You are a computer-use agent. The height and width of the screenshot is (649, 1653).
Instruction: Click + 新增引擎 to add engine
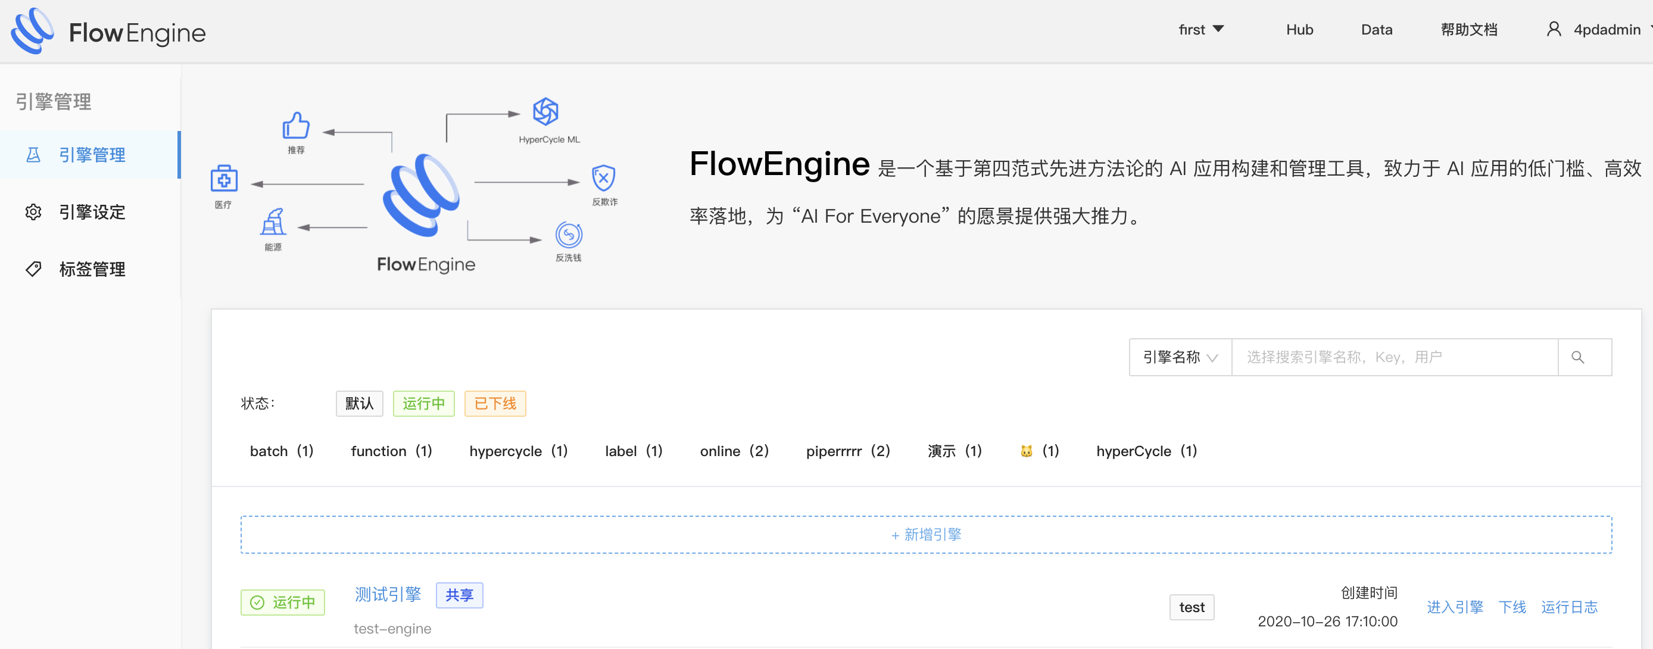coord(926,535)
